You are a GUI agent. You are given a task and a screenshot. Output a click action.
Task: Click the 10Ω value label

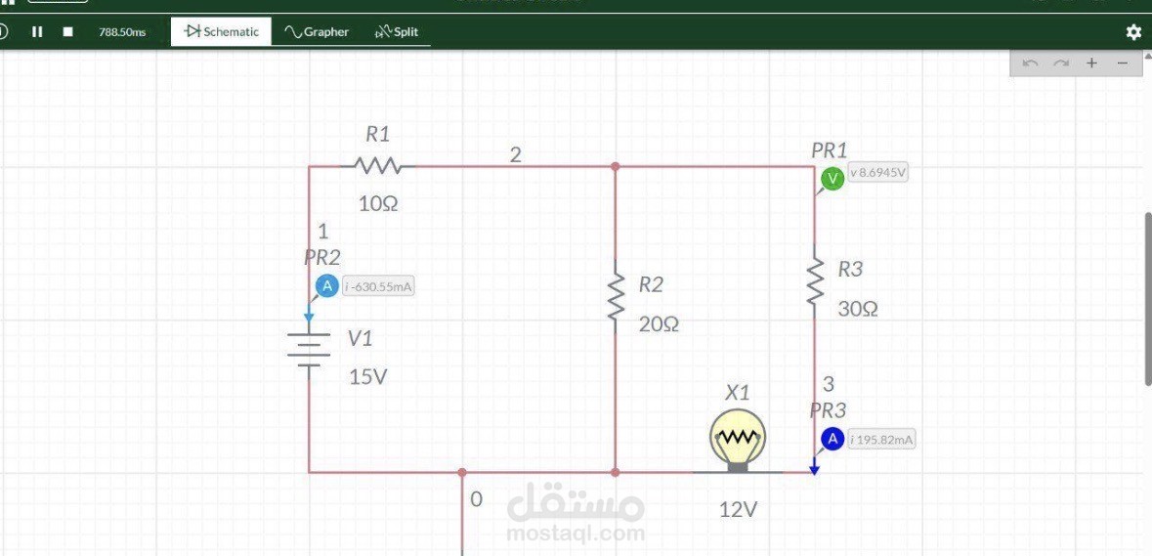pos(378,204)
